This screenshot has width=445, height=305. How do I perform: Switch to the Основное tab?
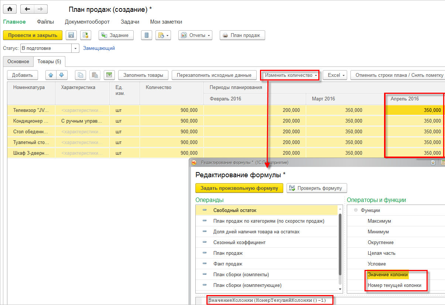18,62
